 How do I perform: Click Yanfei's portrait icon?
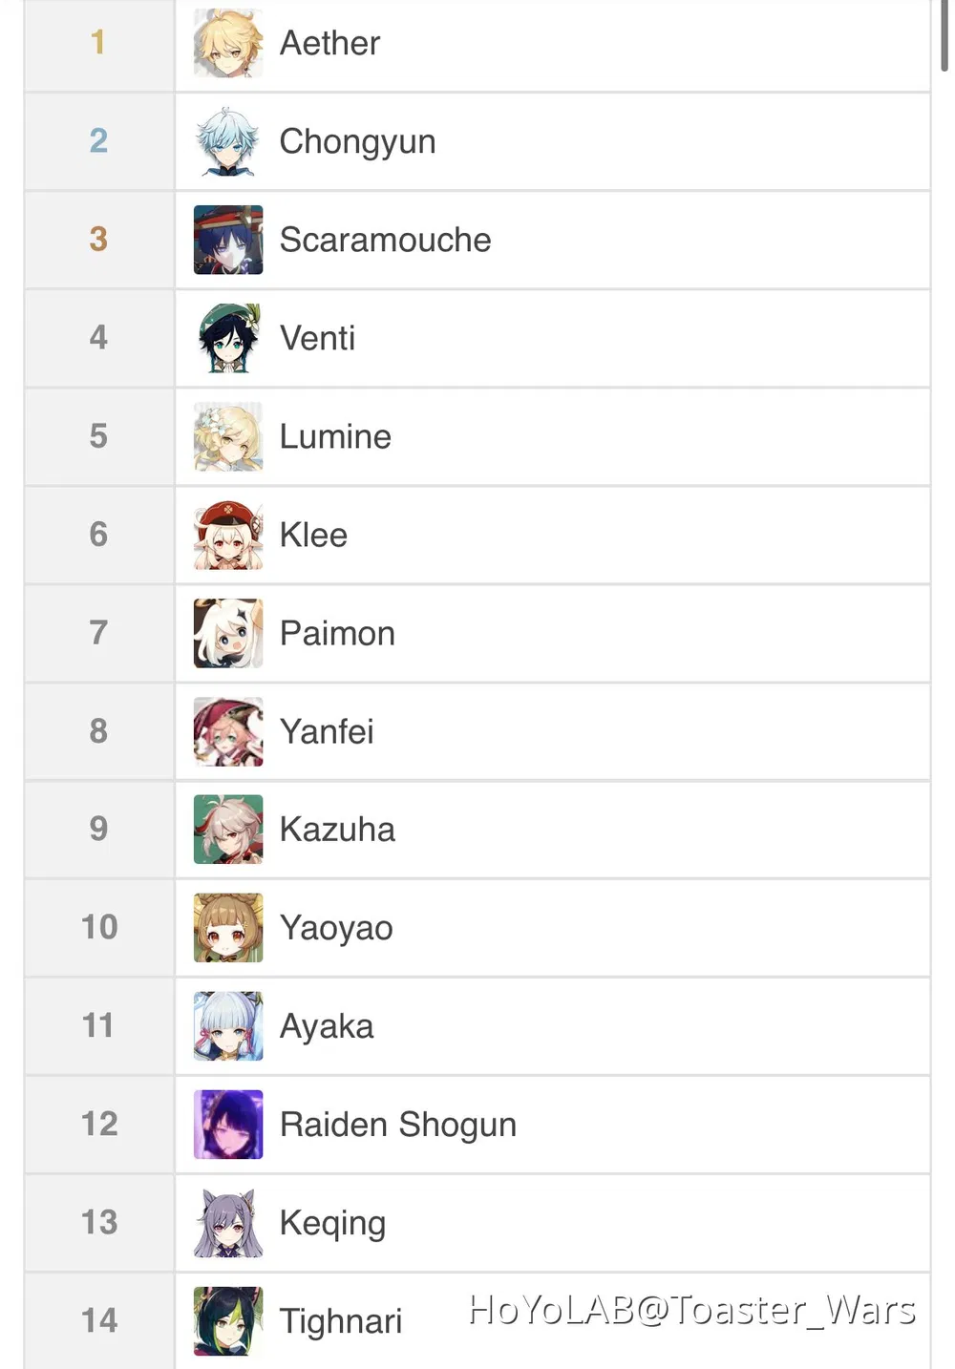[x=228, y=731]
